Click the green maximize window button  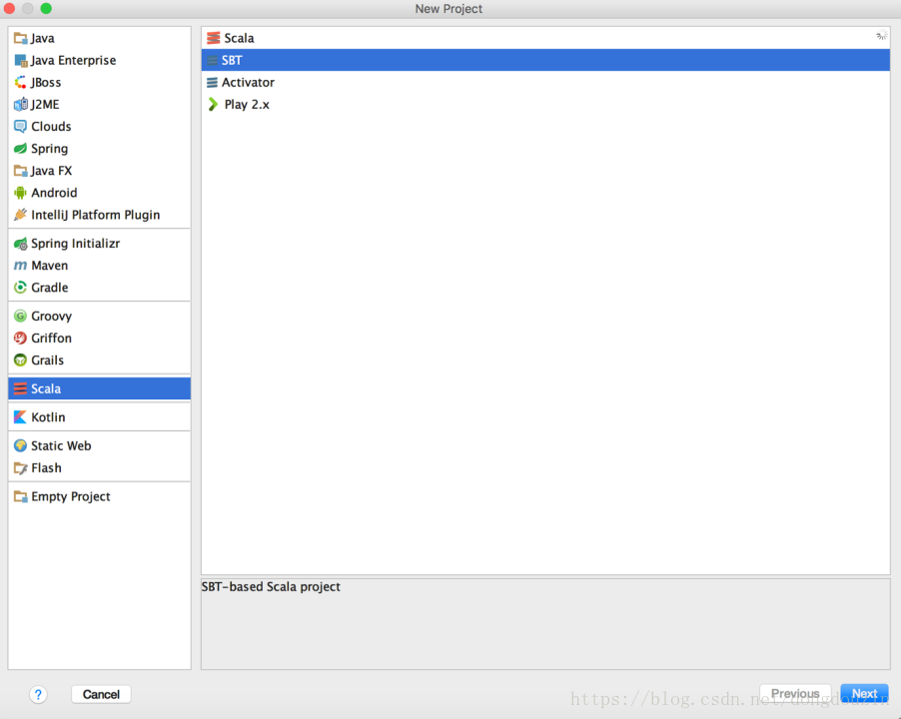(x=46, y=9)
